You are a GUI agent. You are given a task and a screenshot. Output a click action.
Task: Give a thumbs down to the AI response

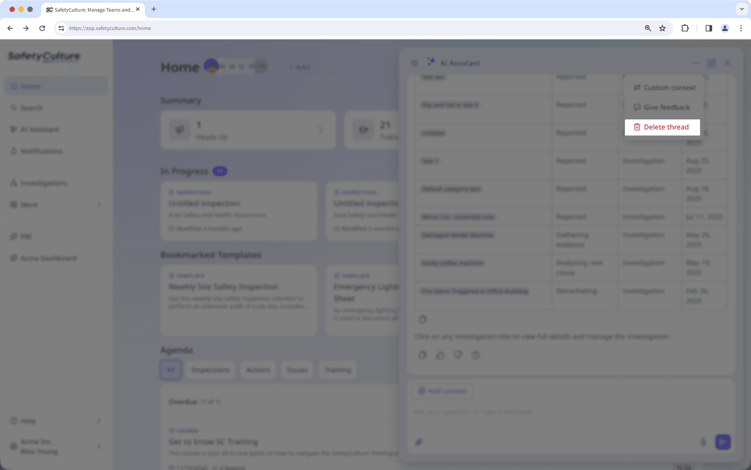click(458, 355)
